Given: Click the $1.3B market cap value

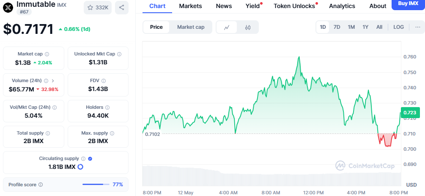Looking at the screenshot, I should point(23,63).
